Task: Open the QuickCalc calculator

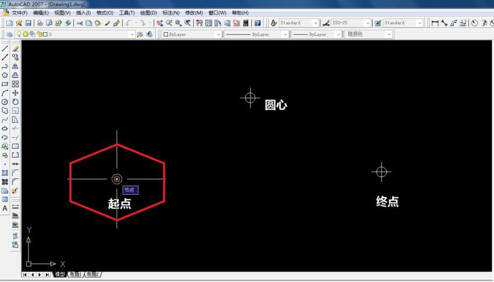Action: coord(246,23)
